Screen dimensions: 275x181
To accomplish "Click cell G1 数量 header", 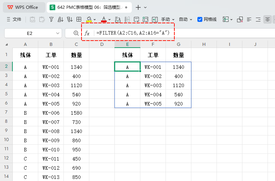I will 179,55.
